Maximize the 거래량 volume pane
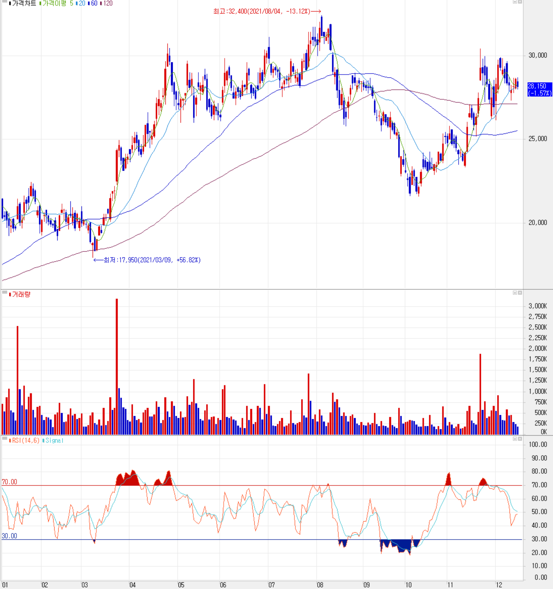Image resolution: width=553 pixels, height=589 pixels. coord(515,292)
